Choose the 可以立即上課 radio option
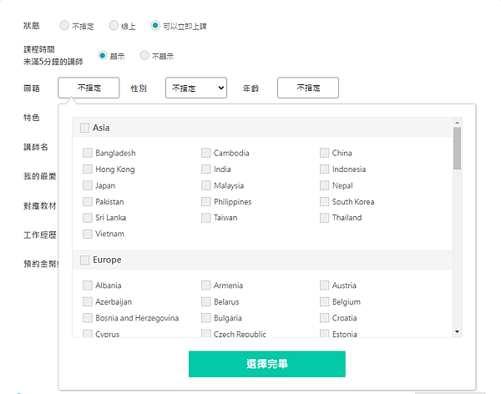 tap(155, 26)
